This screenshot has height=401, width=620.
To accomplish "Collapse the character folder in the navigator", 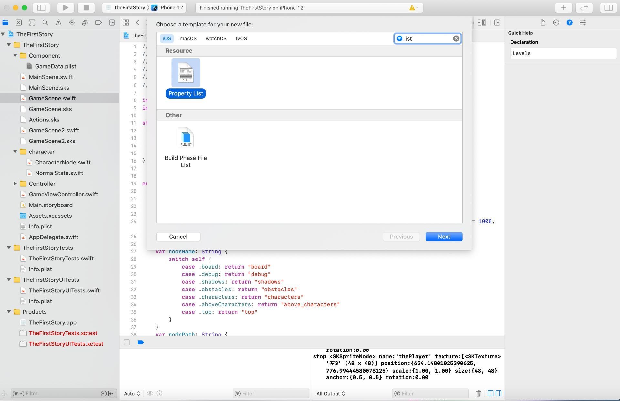I will (x=15, y=152).
